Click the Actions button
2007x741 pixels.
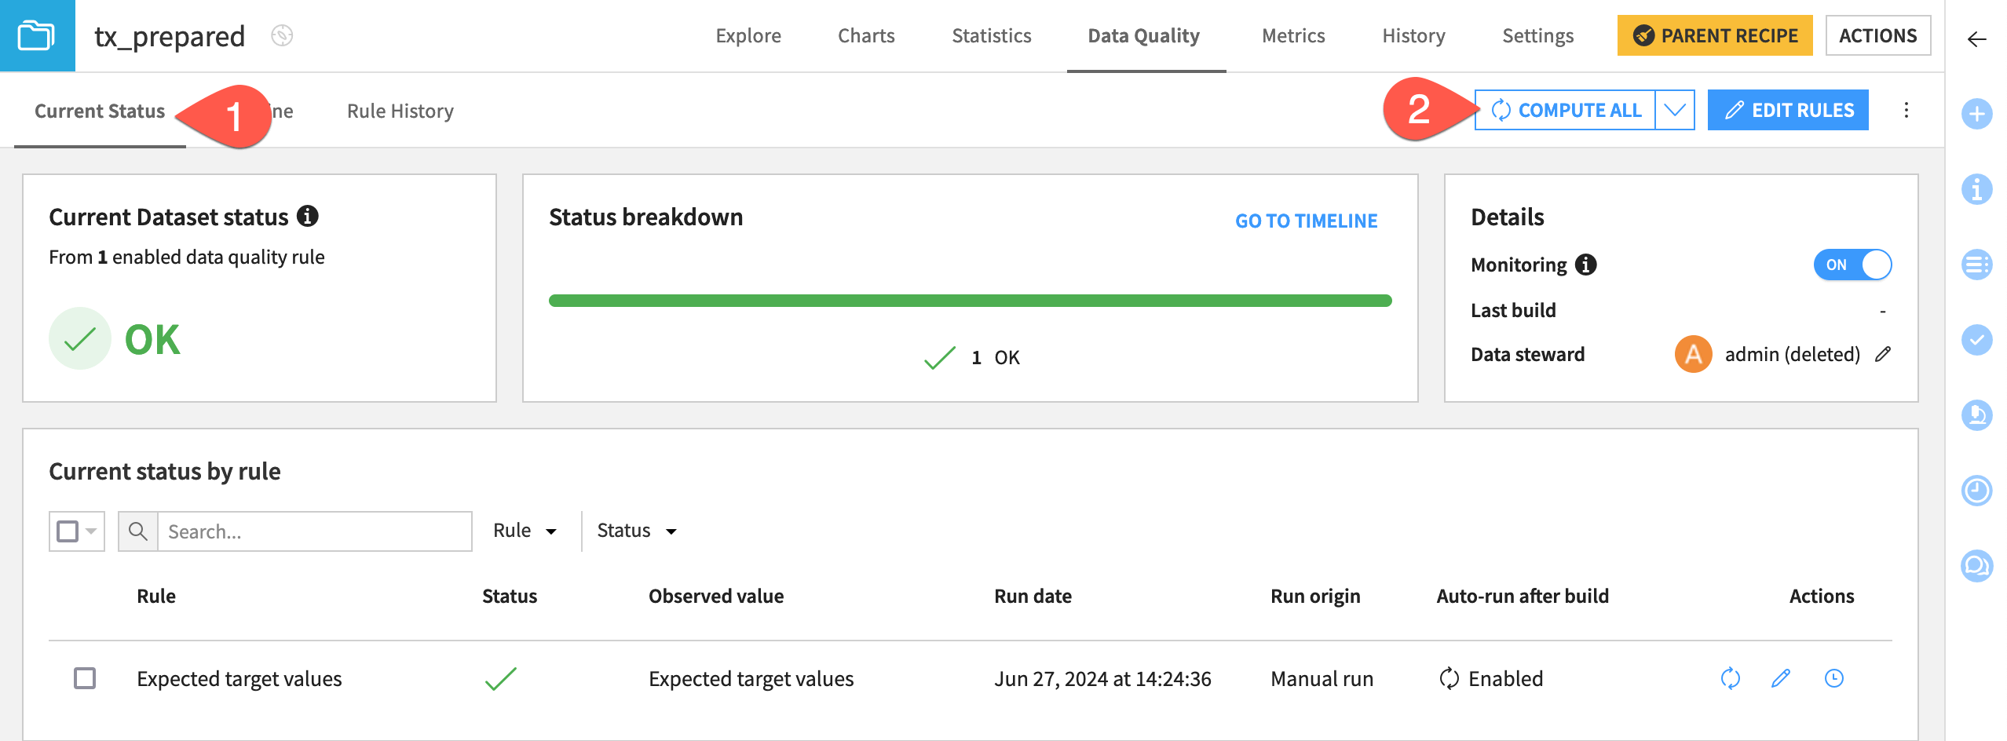point(1877,35)
